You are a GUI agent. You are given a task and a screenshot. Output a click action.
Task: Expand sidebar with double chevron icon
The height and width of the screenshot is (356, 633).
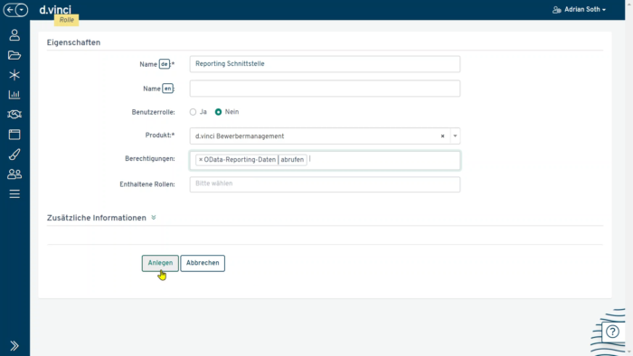14,346
